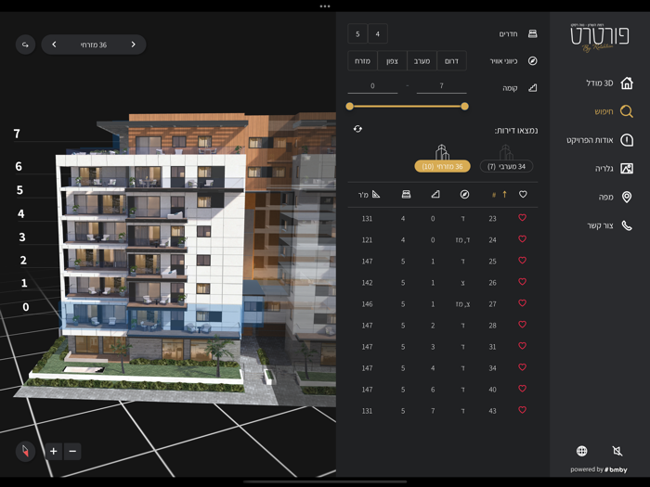Click the powered by bmby link
Image resolution: width=650 pixels, height=487 pixels.
pos(599,469)
